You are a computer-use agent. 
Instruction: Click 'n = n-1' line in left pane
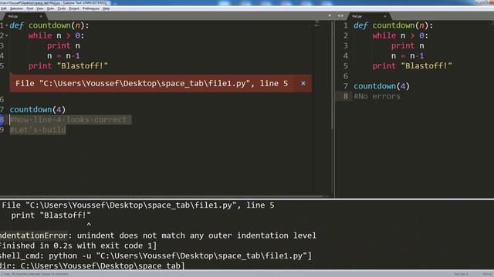pyautogui.click(x=63, y=56)
